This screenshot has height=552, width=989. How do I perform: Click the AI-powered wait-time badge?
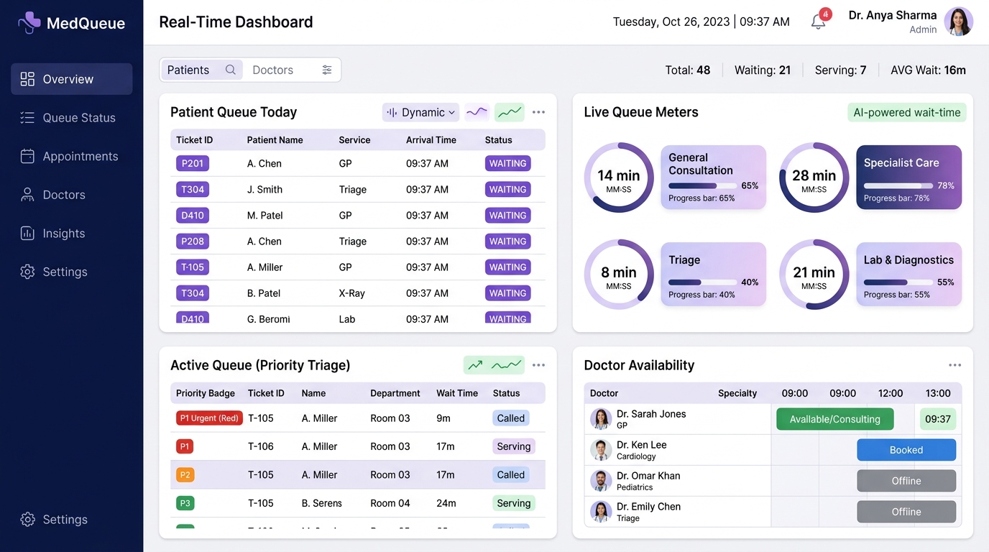coord(907,112)
